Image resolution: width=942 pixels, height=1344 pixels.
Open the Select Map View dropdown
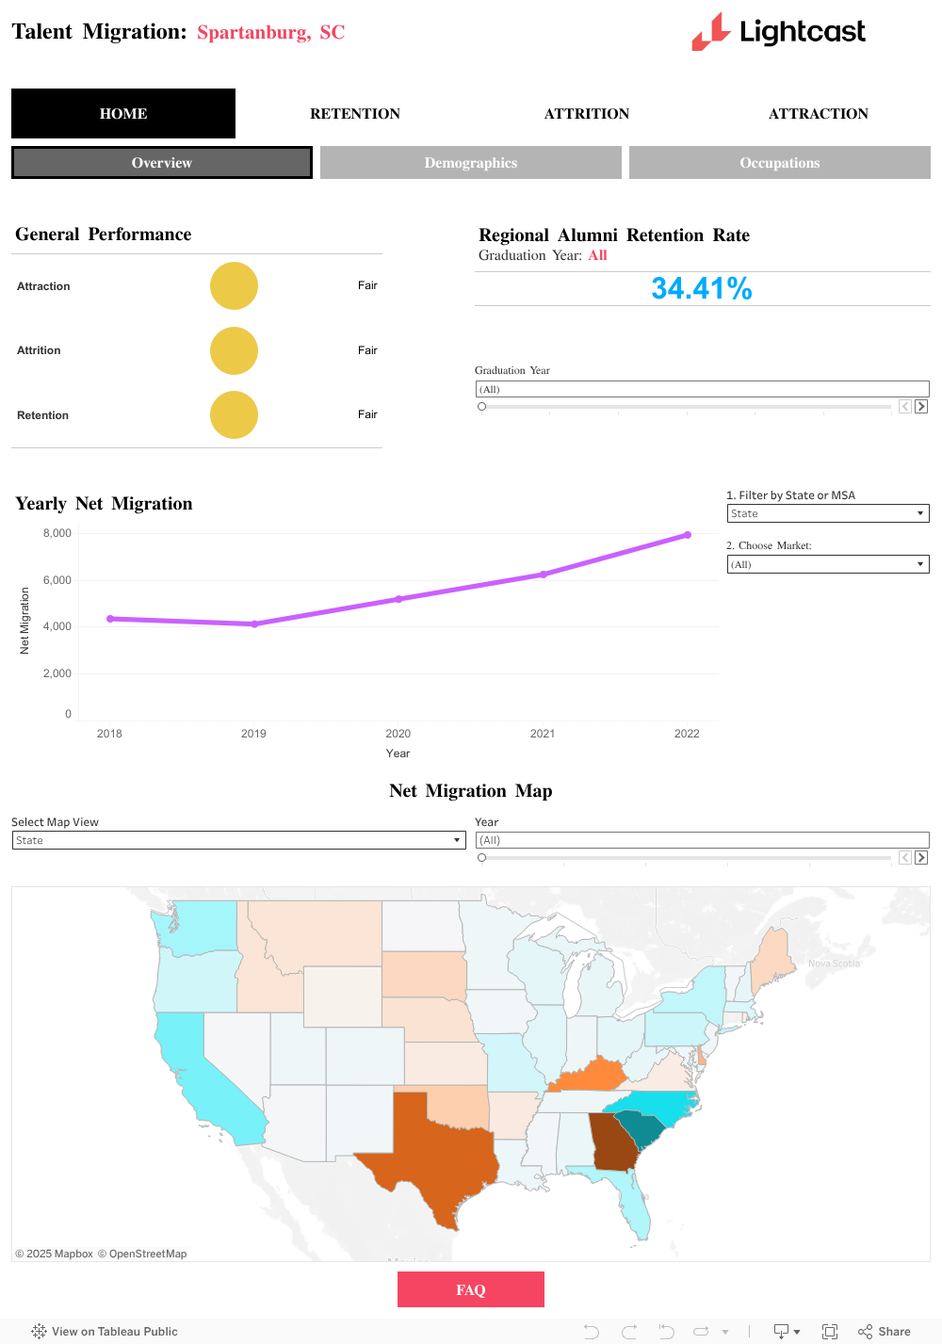click(238, 840)
